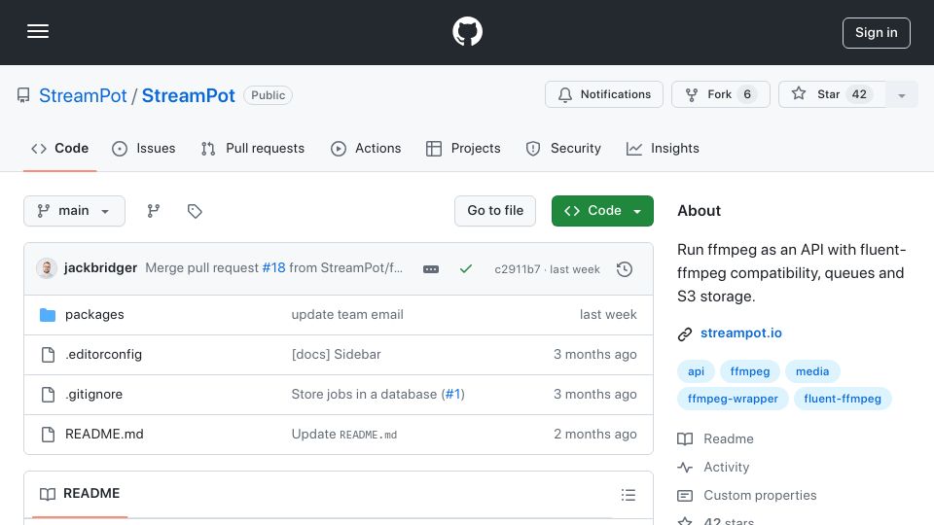Screen dimensions: 934x525
Task: Select the README tab heading
Action: (x=80, y=494)
